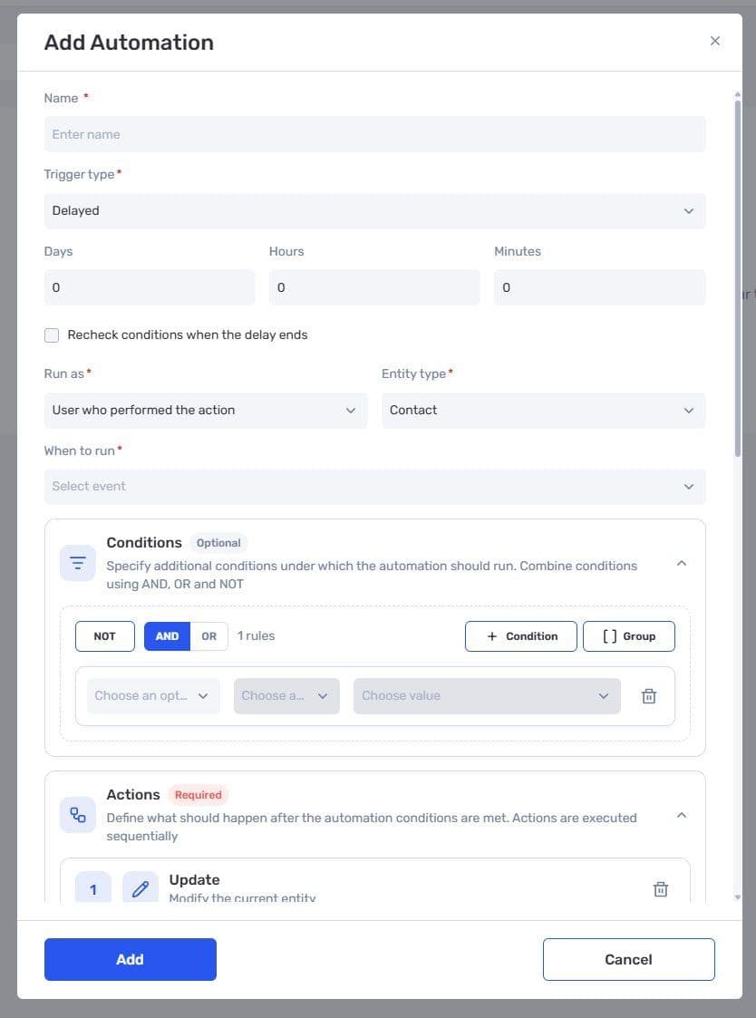Image resolution: width=756 pixels, height=1018 pixels.
Task: Delete the Update action
Action: 661,889
